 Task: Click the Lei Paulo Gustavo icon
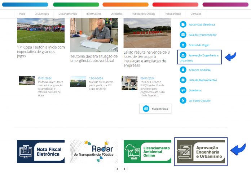click(183, 101)
